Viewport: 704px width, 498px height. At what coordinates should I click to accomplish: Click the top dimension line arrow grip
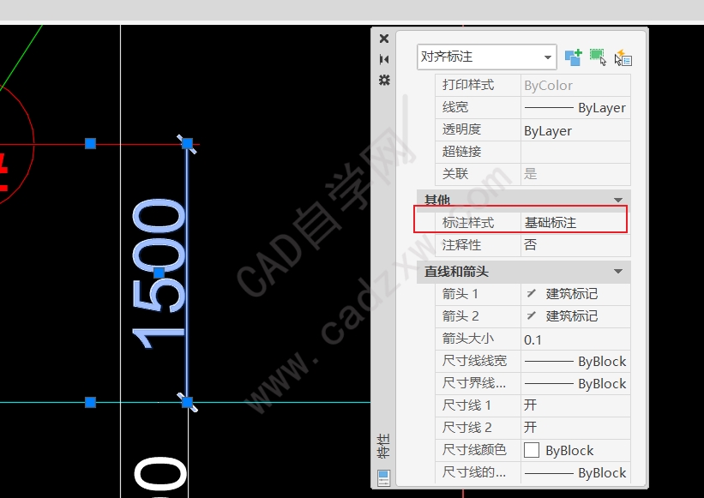(187, 143)
